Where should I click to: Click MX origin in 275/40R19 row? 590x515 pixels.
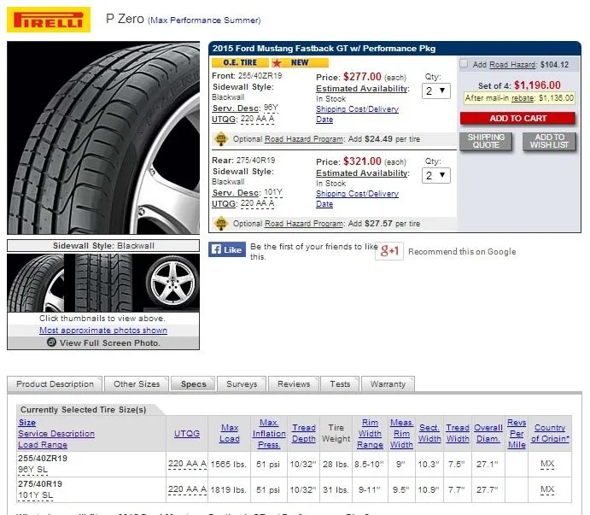[x=547, y=489]
